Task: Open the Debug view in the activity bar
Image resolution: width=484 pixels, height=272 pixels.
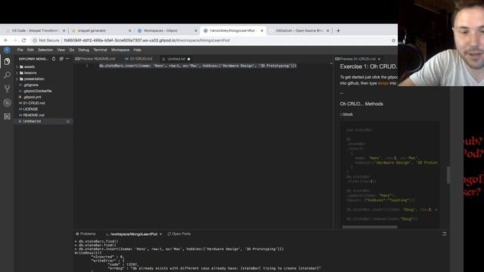Action: pyautogui.click(x=7, y=103)
